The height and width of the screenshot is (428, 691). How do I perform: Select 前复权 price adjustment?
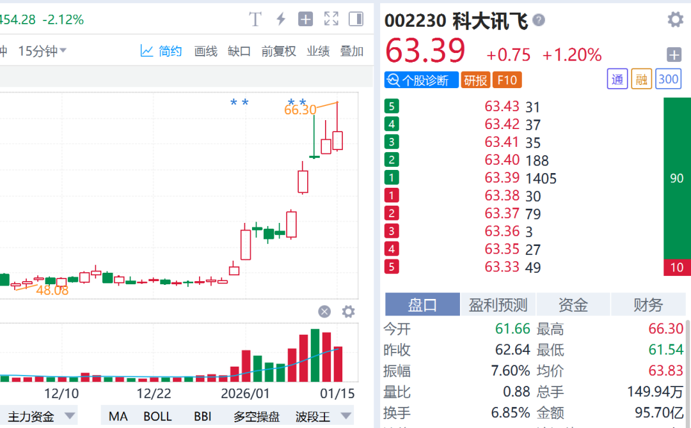pos(278,51)
